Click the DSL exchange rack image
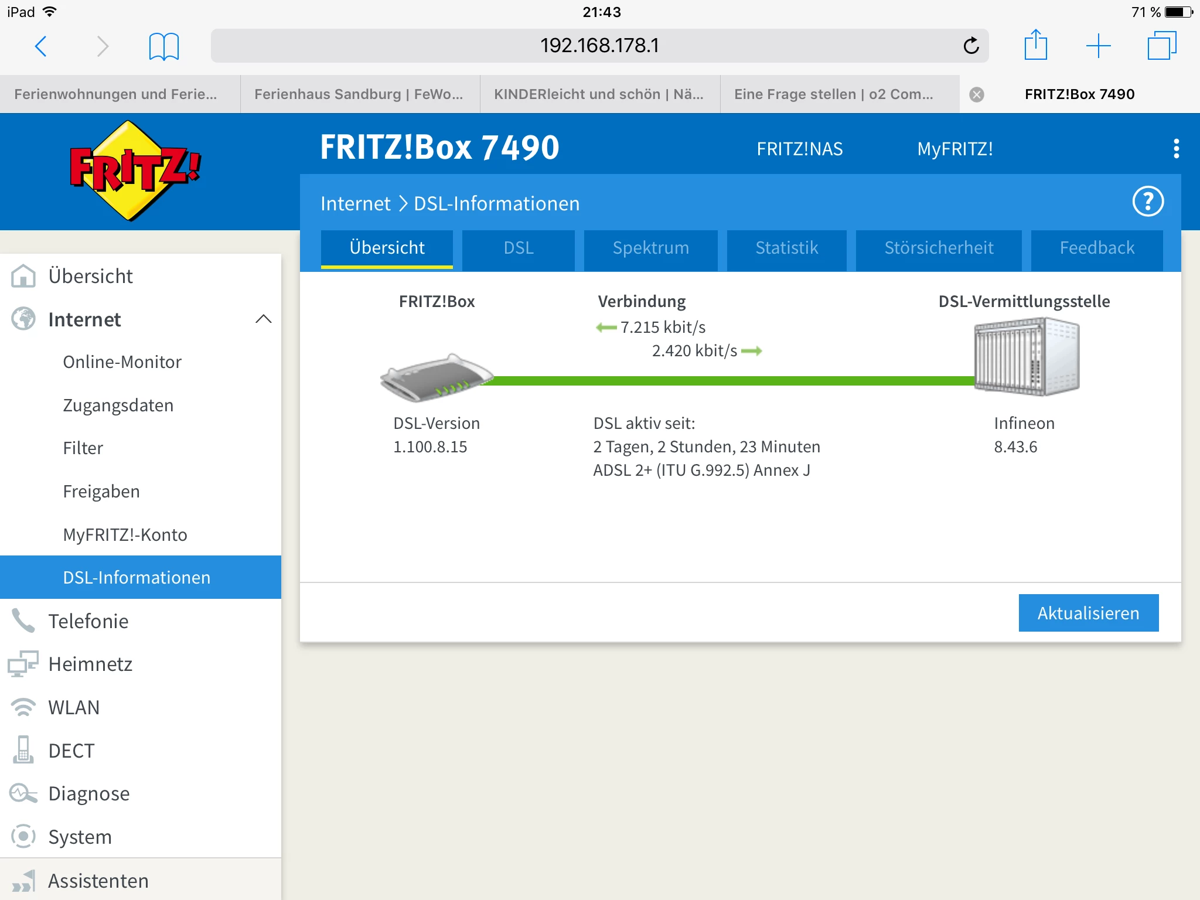1200x900 pixels. pos(1026,357)
